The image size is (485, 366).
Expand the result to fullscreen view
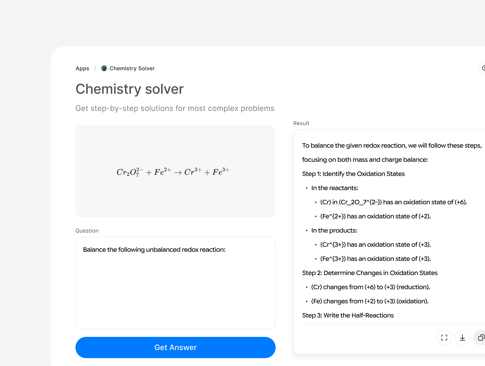tap(444, 338)
